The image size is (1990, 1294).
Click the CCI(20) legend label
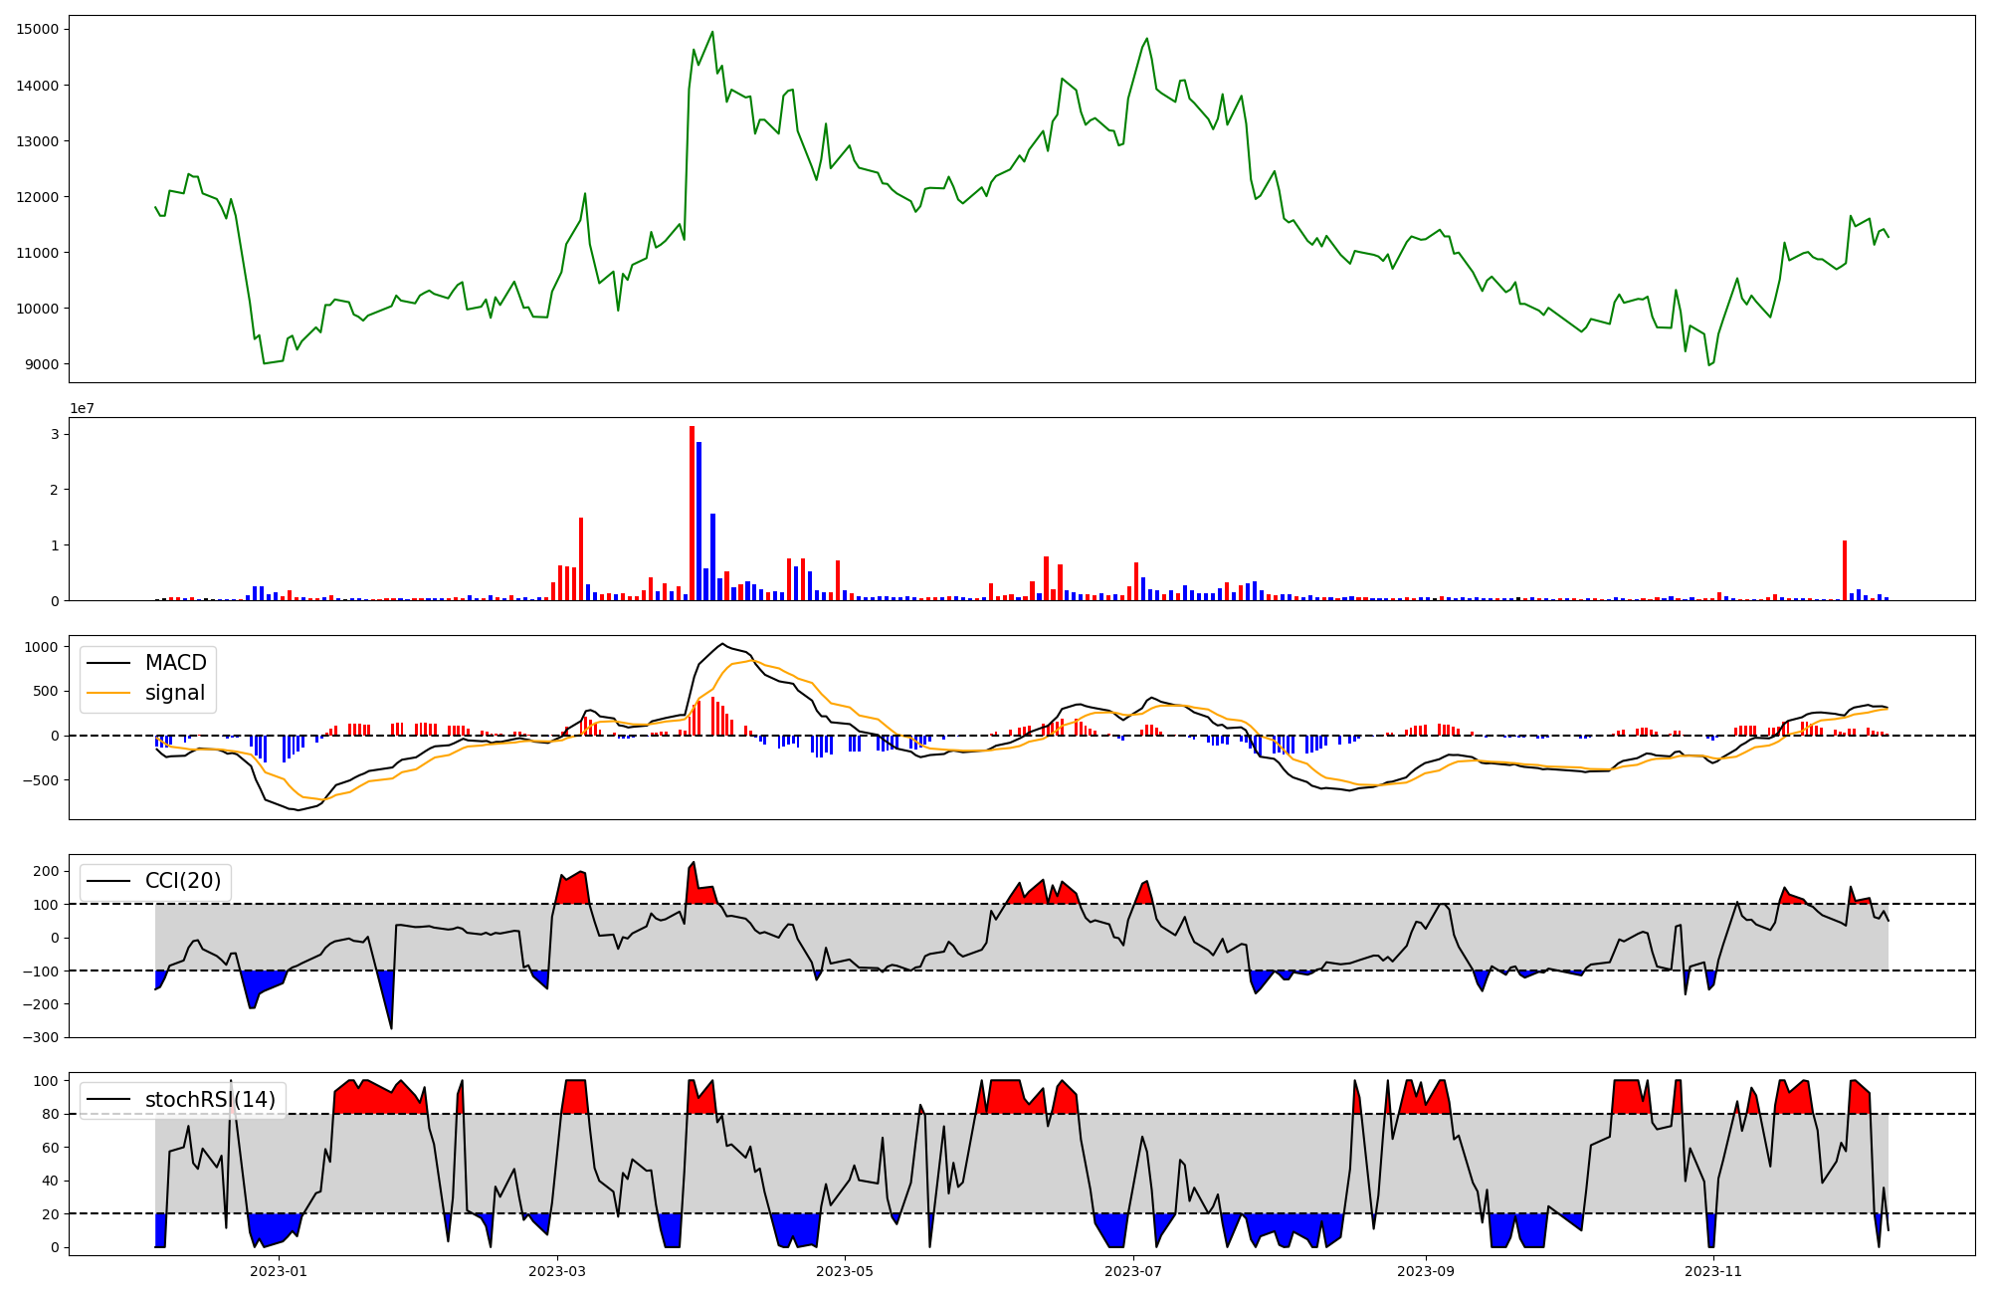click(183, 881)
